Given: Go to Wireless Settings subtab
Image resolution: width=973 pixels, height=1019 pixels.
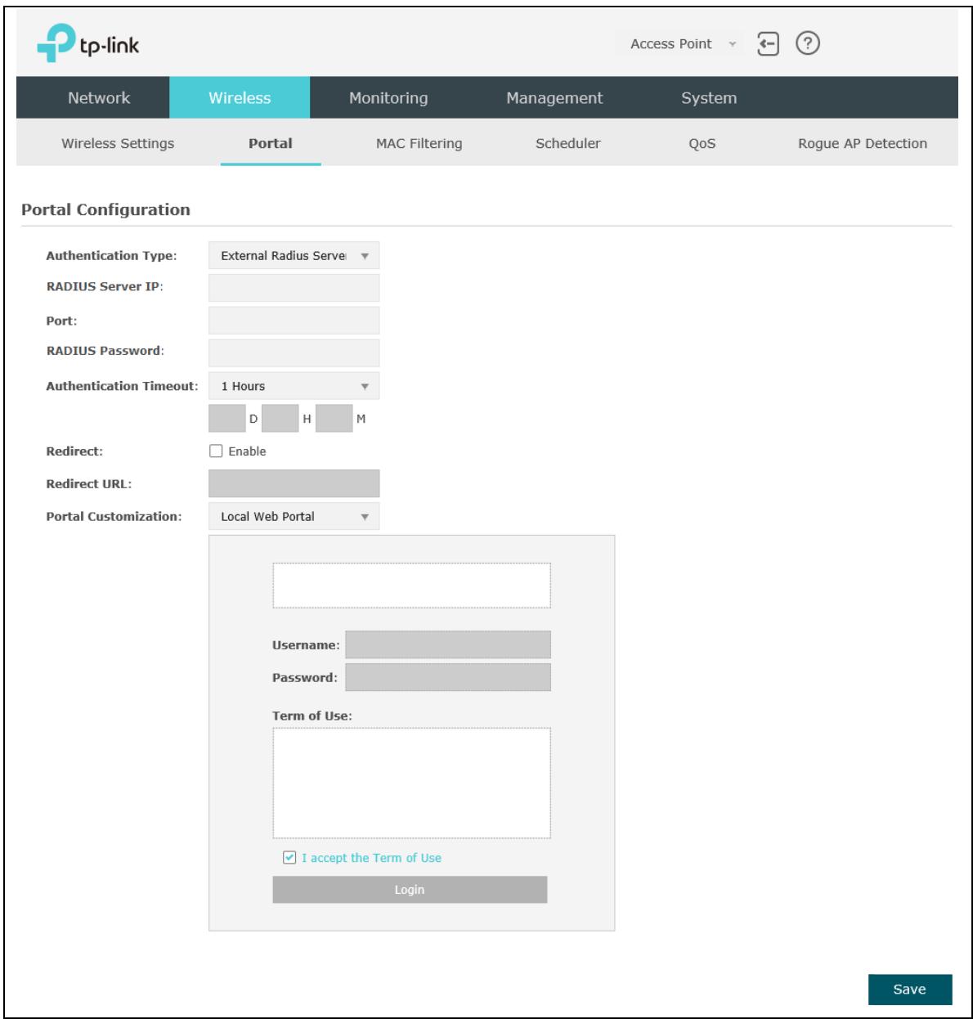Looking at the screenshot, I should [x=118, y=143].
